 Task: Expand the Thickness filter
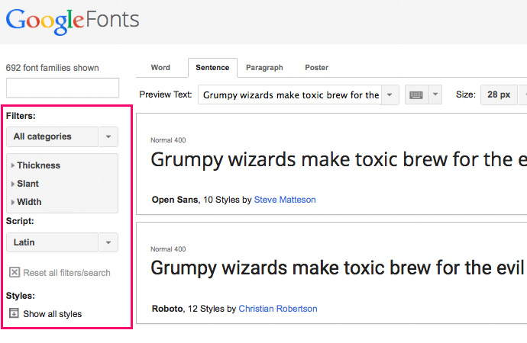35,165
